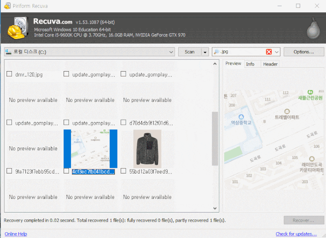Select the fleece jacket thumbnail
Image resolution: width=326 pixels, height=238 pixels.
(147, 149)
